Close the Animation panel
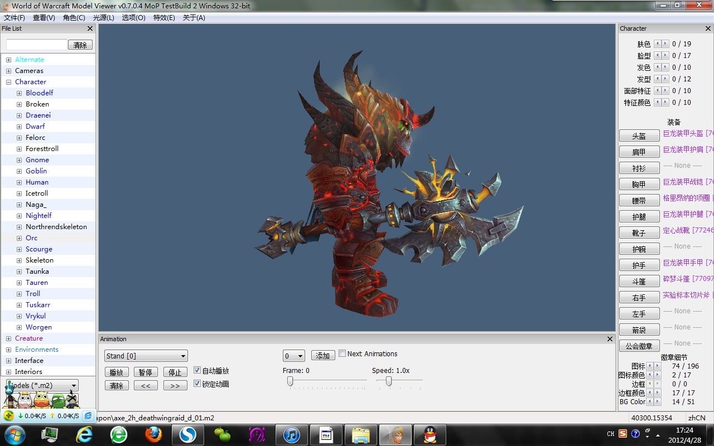Viewport: 714px width, 446px height. point(610,339)
